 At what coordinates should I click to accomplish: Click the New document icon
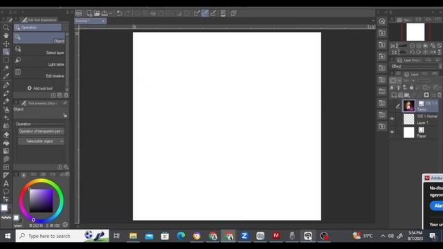tap(89, 13)
